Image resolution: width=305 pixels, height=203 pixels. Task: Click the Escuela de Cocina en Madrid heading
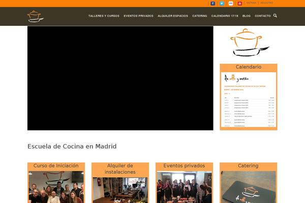point(72,146)
